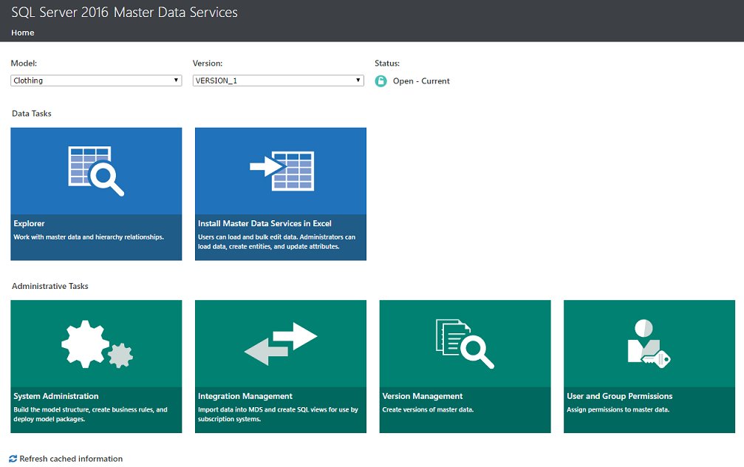Screen dimensions: 744x467
Task: Go to the Home menu item
Action: [23, 33]
